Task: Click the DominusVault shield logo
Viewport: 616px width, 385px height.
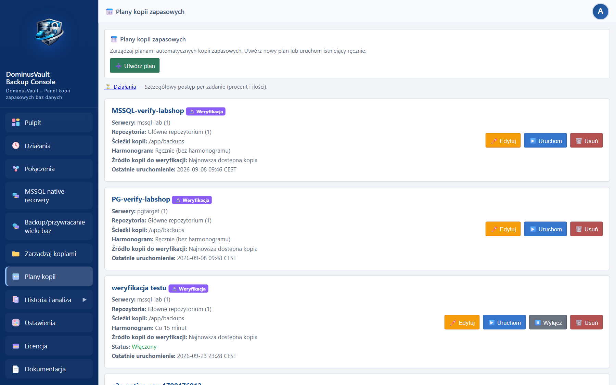Action: (x=49, y=32)
